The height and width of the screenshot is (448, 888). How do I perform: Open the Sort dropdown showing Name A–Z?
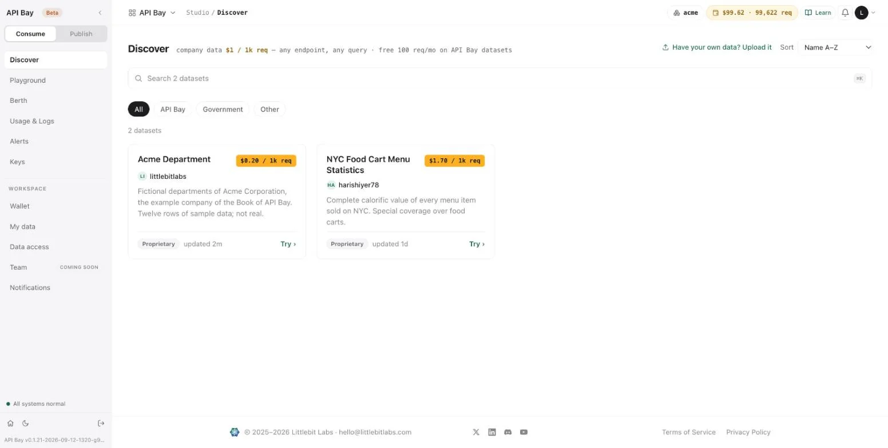[x=835, y=47]
